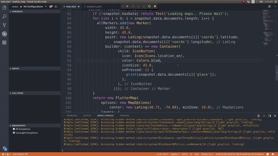The image size is (278, 156).
Task: Collapse the Breakpoints section
Action: click(x=35, y=126)
